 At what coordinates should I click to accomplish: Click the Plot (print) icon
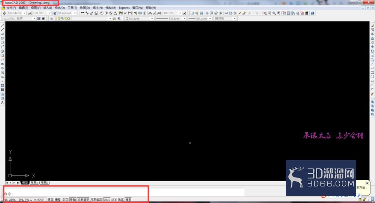click(x=207, y=13)
